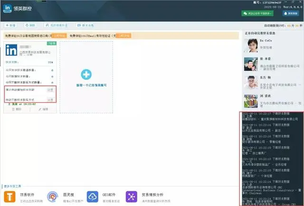Image resolution: width=304 pixels, height=206 pixels.
Task: Edit the LinkedIn account card
Action: [43, 109]
